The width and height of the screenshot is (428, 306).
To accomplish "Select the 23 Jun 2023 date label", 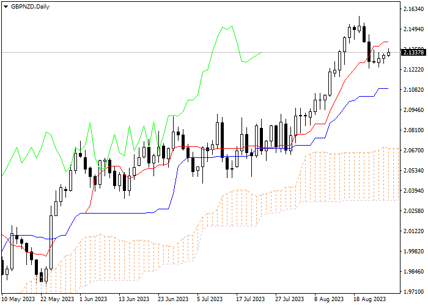I will (x=174, y=299).
